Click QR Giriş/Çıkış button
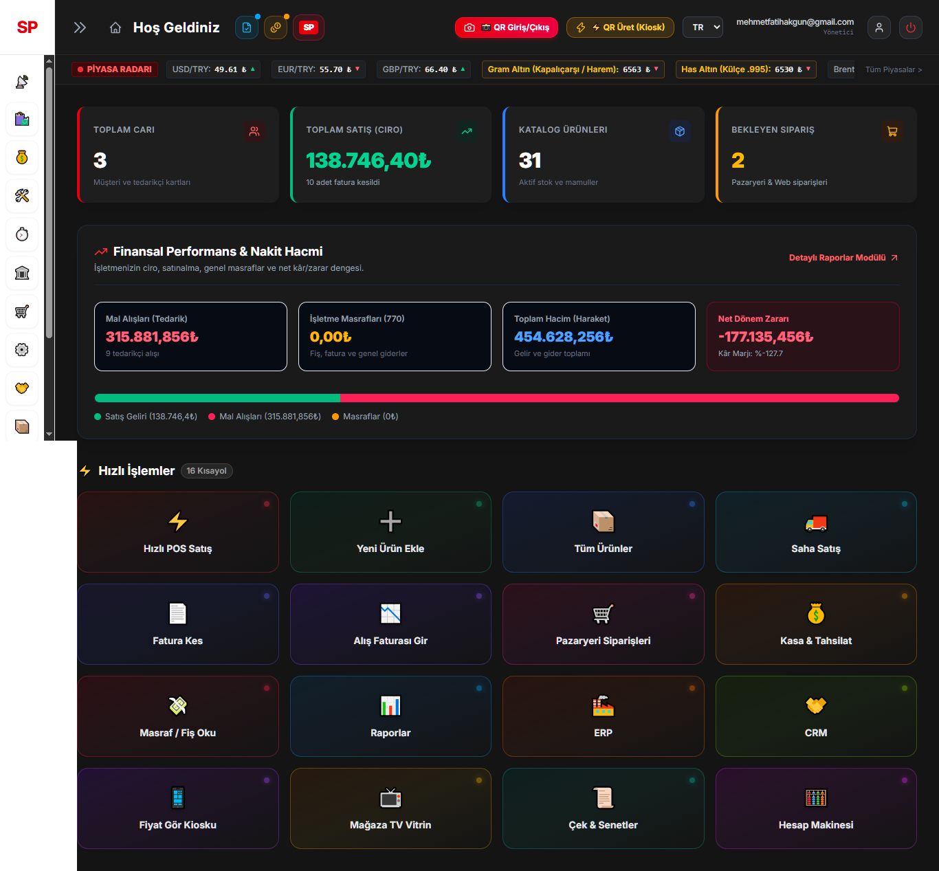The height and width of the screenshot is (871, 939). coord(507,27)
